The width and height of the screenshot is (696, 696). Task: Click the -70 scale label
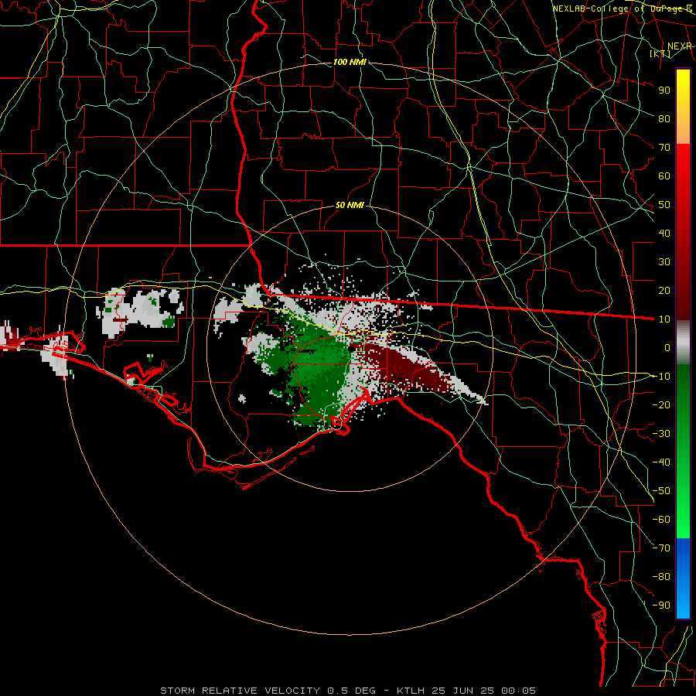click(x=661, y=548)
